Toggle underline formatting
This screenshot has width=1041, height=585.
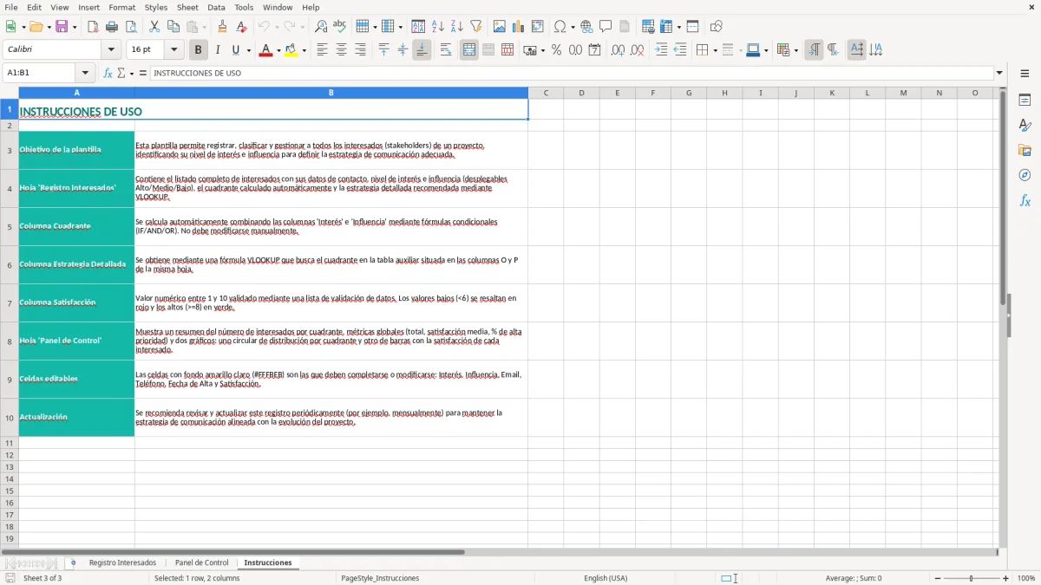tap(236, 50)
